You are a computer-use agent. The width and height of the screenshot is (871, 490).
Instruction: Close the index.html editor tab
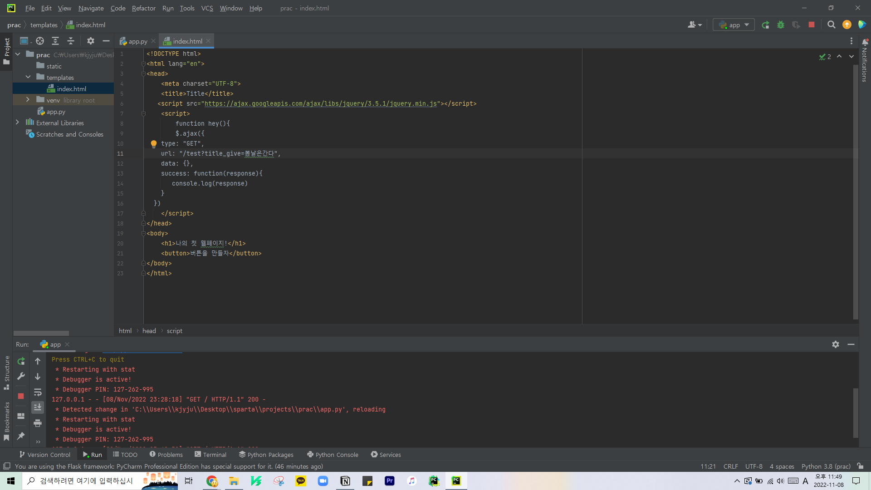click(208, 41)
